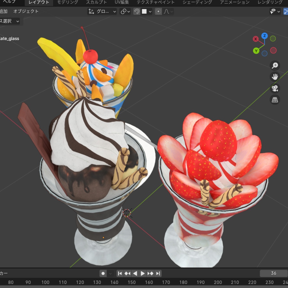Open the proportional editing falloff dropdown
This screenshot has width=288, height=288.
(x=168, y=11)
